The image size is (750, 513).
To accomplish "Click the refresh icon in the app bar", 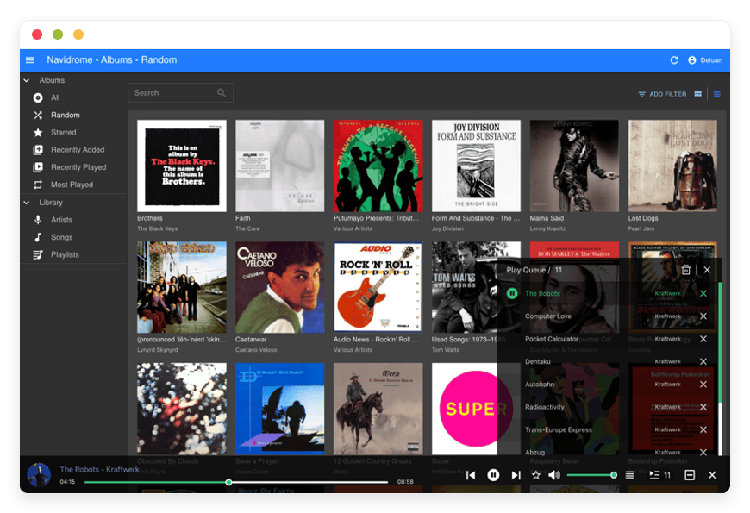I will pyautogui.click(x=674, y=60).
